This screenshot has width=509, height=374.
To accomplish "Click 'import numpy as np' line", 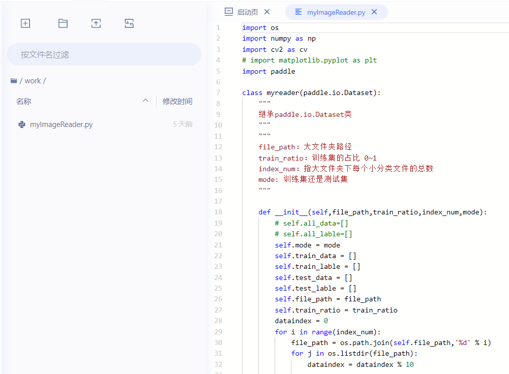I will pos(279,39).
